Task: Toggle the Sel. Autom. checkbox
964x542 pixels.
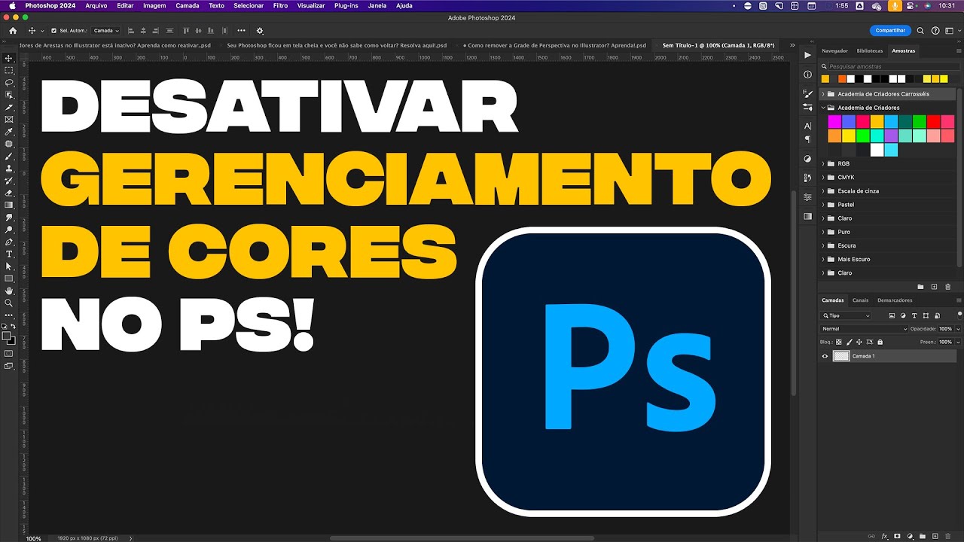Action: (53, 31)
